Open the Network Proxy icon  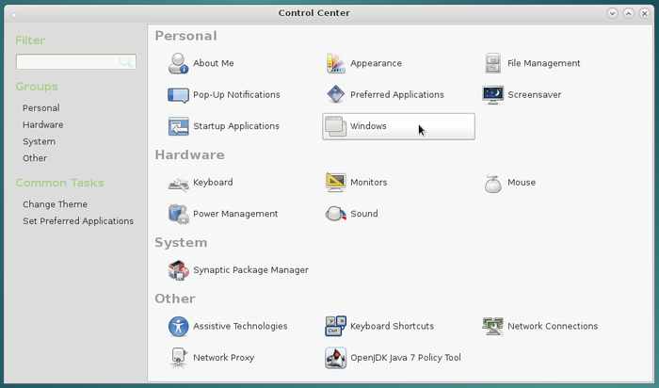point(178,358)
